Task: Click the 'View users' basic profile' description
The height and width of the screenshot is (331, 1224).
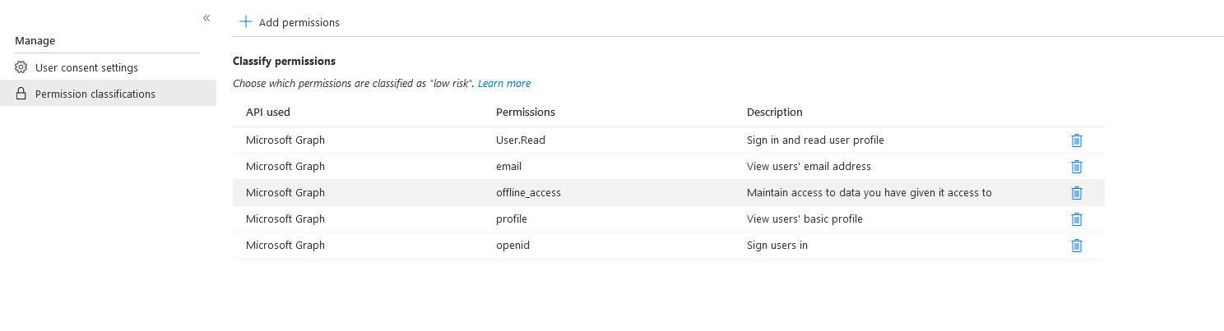Action: [x=804, y=219]
